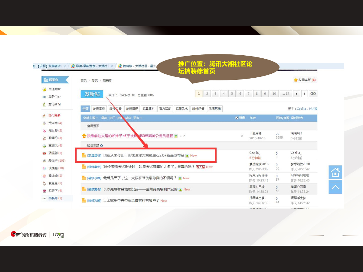
Task: Go to next page using arrow button
Action: 297,94
